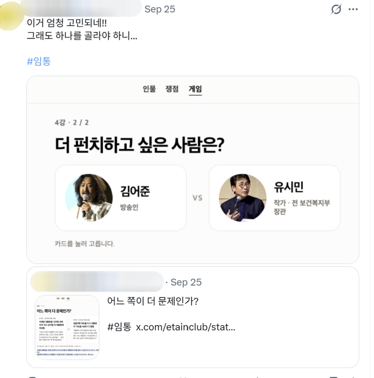Open the quoted post's image thumbnail
This screenshot has height=378, width=374.
[x=67, y=327]
